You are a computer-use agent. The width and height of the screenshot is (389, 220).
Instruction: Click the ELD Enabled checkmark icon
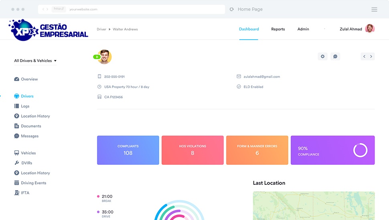[x=239, y=87]
